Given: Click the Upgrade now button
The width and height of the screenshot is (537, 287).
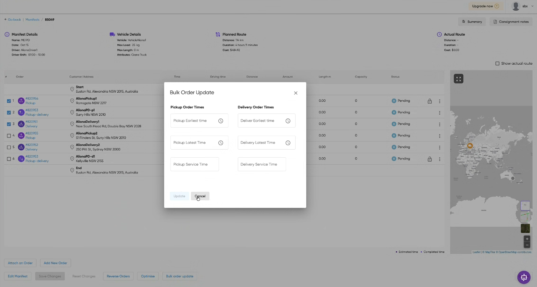Looking at the screenshot, I should tap(485, 6).
